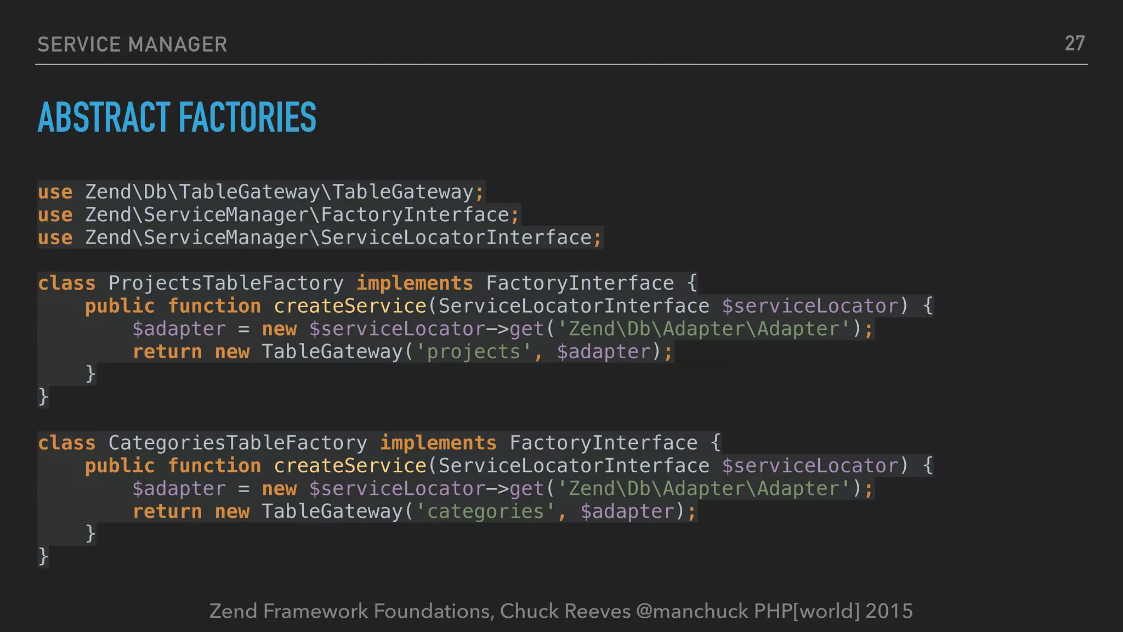Screen dimensions: 1123x632
Task: Select the use ServiceLocatorInterface line
Action: pos(320,238)
